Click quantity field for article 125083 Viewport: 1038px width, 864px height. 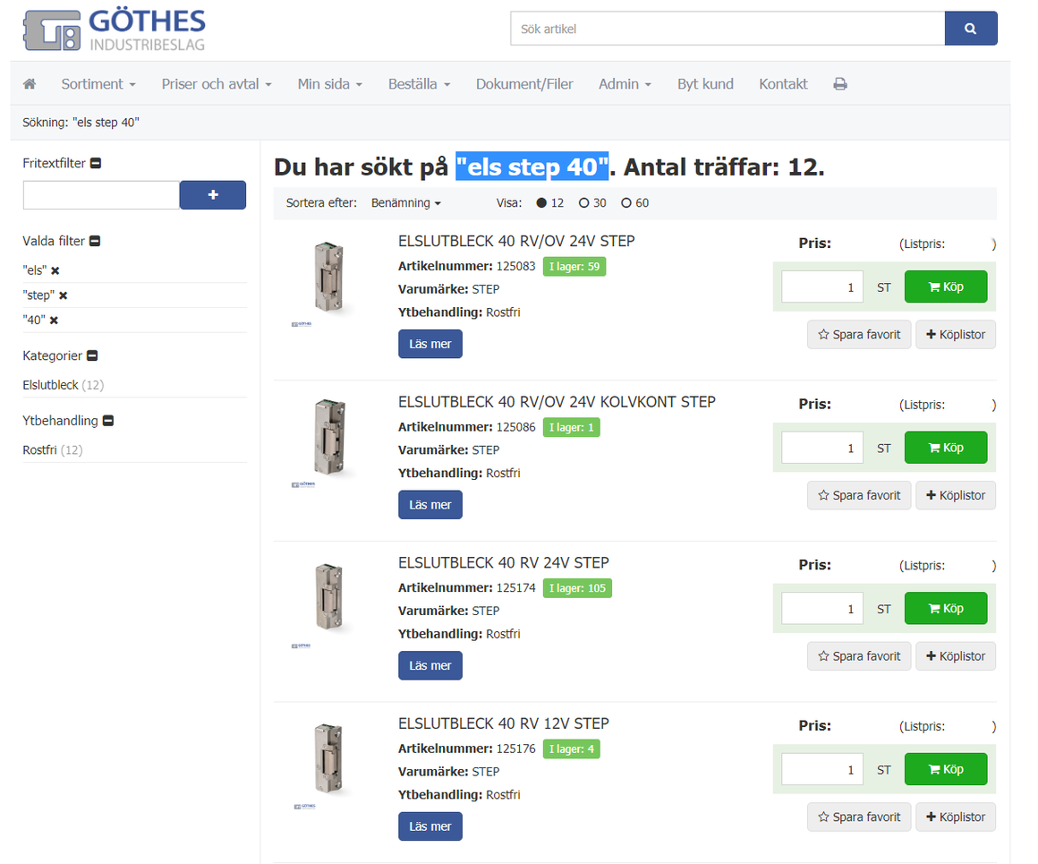click(822, 287)
